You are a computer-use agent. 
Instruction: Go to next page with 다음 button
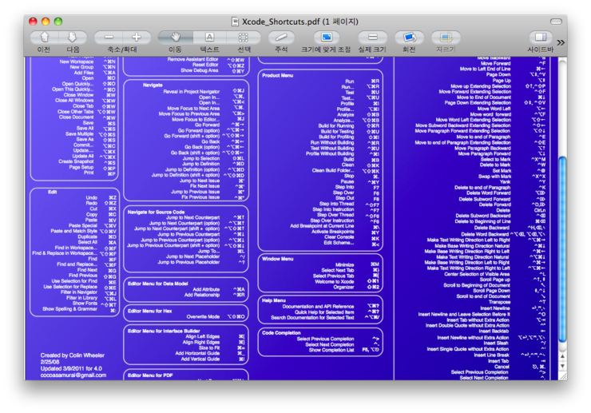point(73,38)
